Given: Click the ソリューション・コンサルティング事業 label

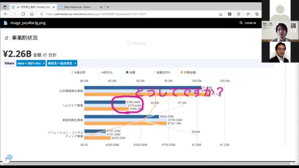Looking at the screenshot, I should pos(65,134).
